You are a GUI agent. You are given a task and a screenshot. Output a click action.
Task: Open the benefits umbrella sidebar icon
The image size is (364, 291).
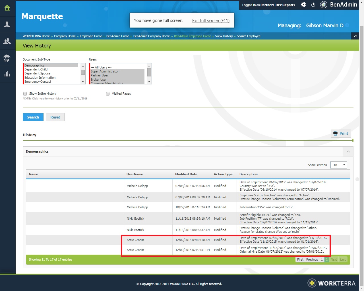tap(7, 58)
